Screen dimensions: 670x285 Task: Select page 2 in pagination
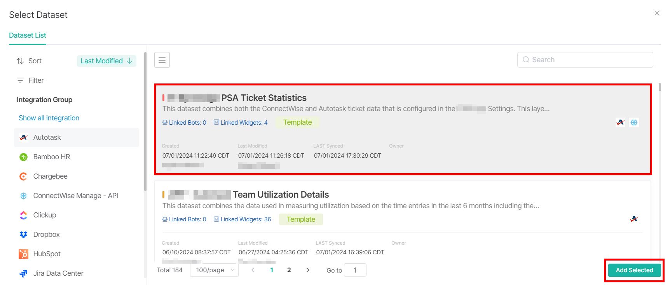click(289, 270)
